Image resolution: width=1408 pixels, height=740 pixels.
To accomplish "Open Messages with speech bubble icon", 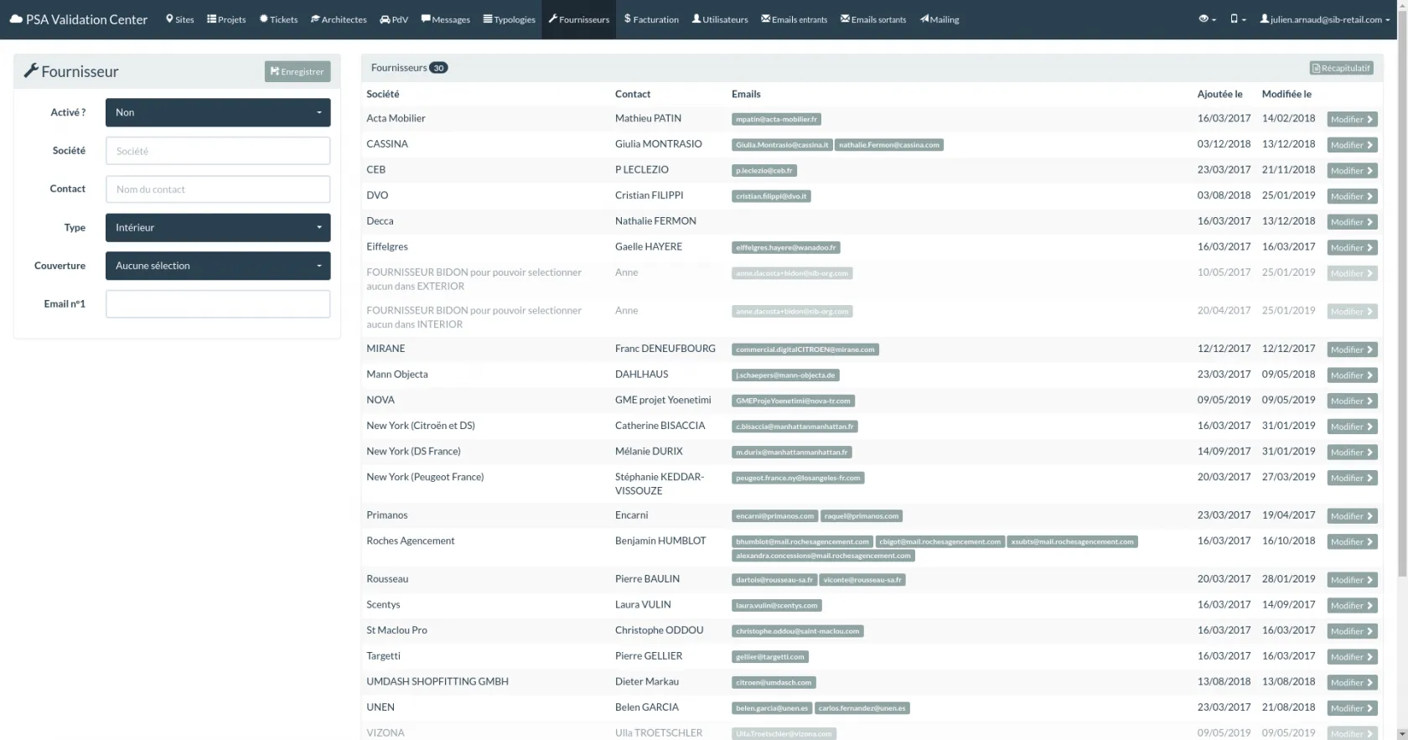I will point(445,19).
